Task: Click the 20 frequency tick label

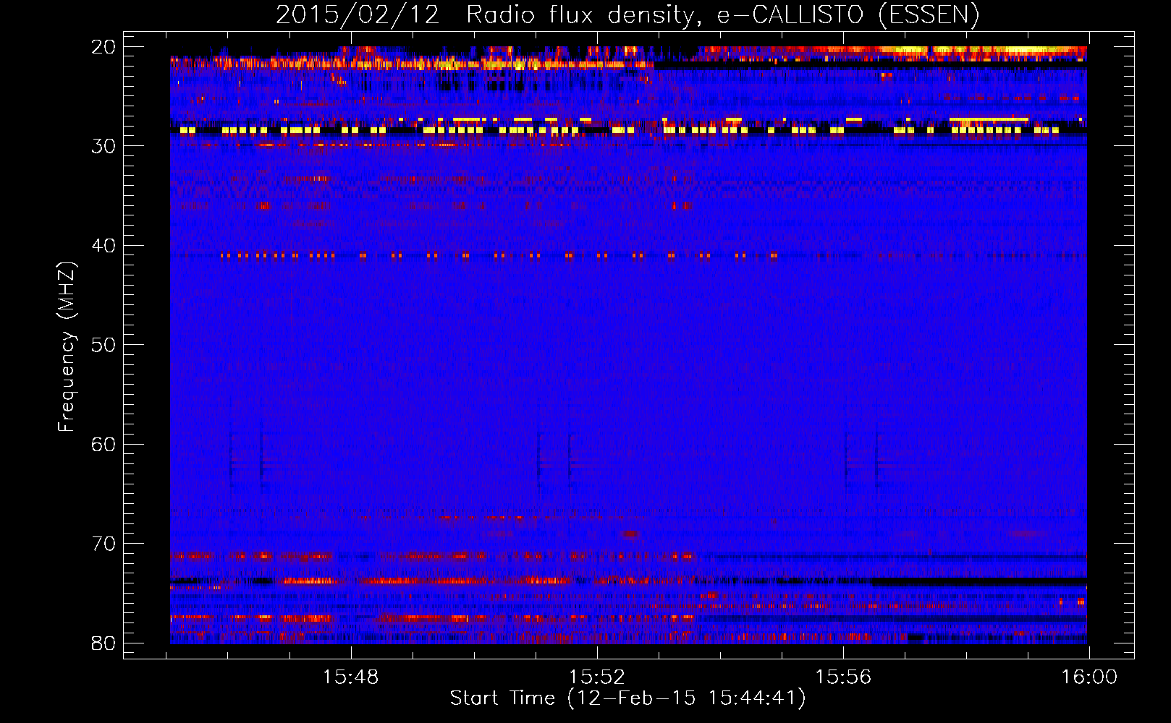Action: pyautogui.click(x=103, y=47)
